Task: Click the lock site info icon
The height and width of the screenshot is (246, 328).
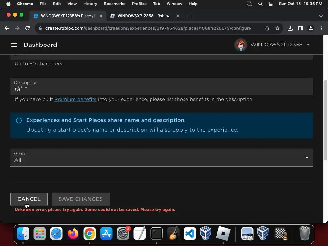Action: click(40, 28)
